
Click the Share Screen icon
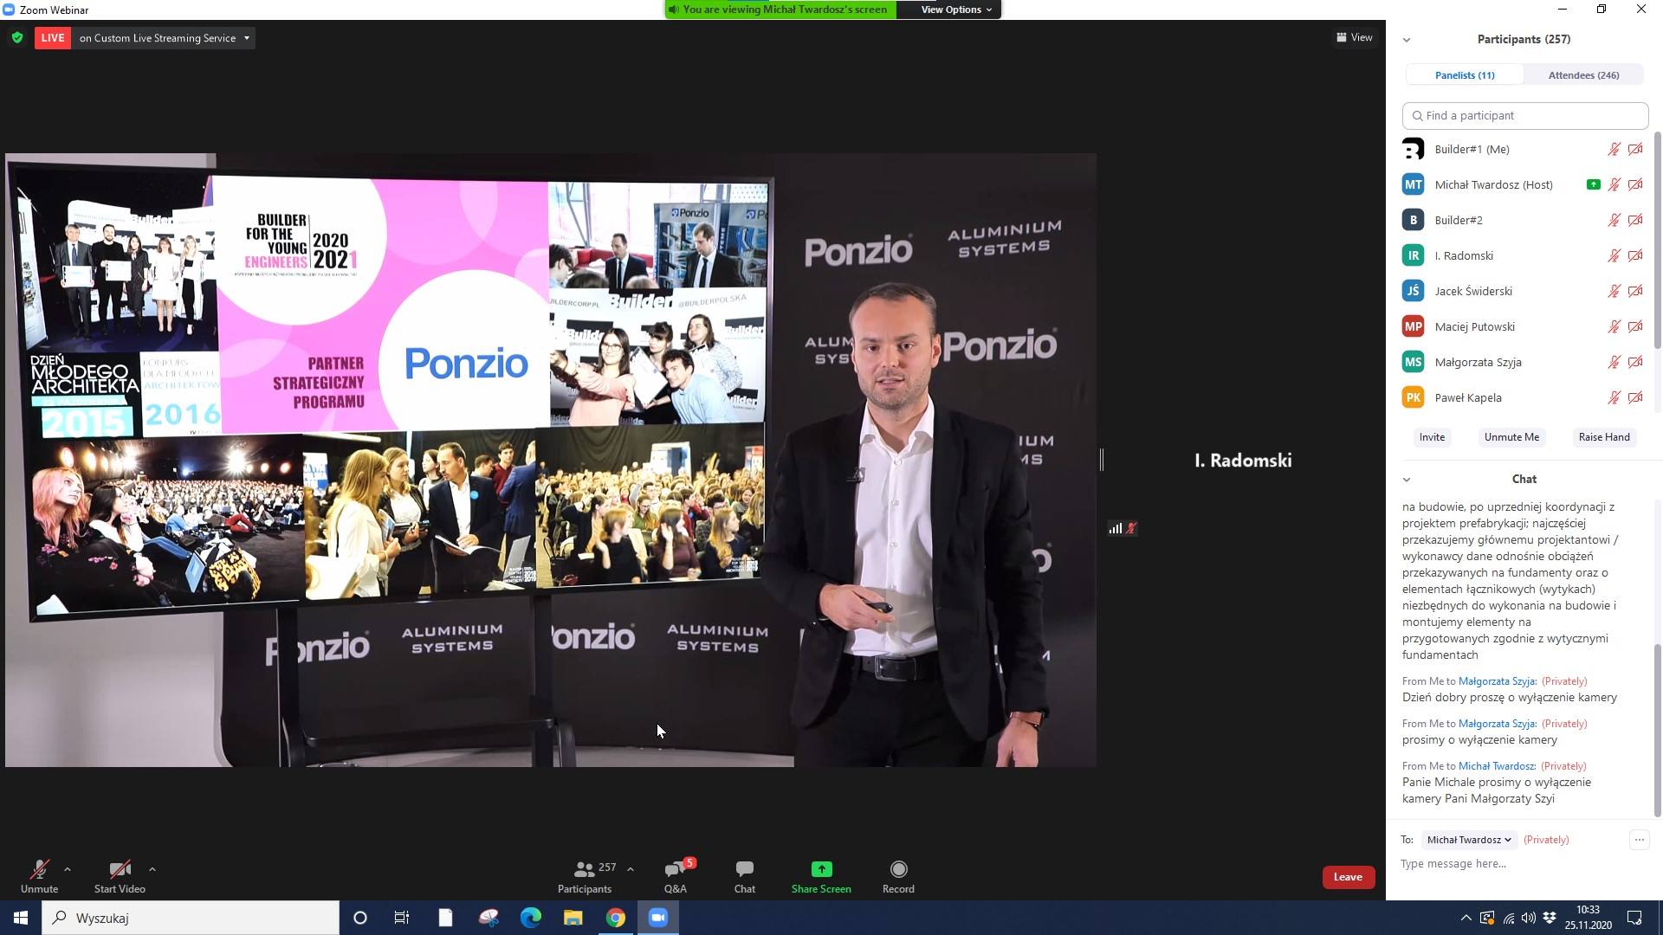coord(820,870)
